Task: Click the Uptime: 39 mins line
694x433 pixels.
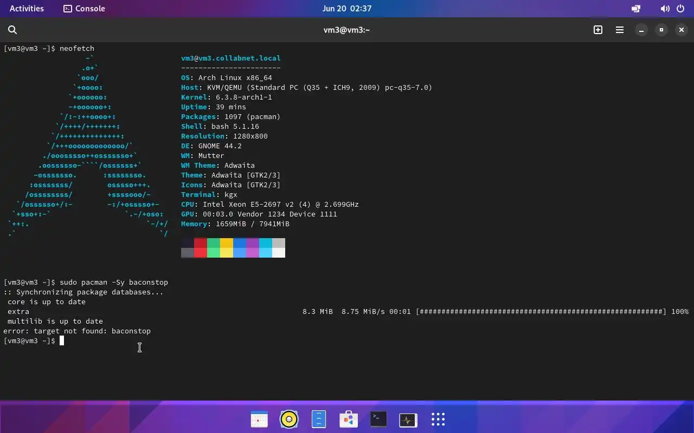Action: [x=214, y=107]
